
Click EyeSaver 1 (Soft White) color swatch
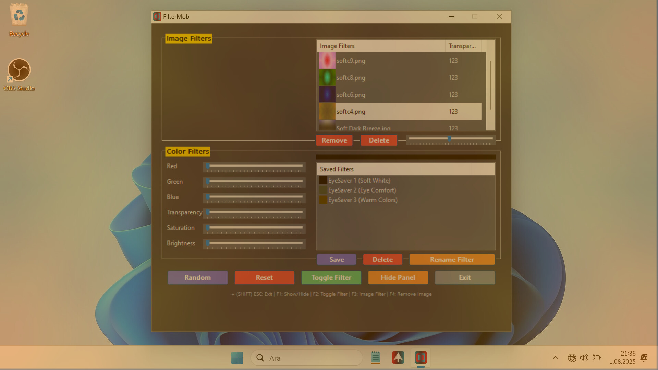point(323,181)
